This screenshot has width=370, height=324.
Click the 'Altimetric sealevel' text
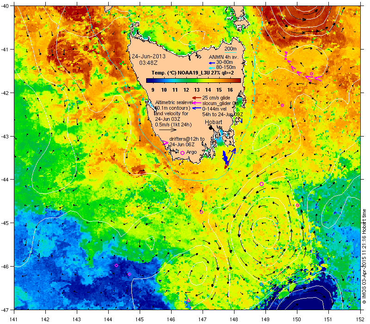pyautogui.click(x=174, y=102)
